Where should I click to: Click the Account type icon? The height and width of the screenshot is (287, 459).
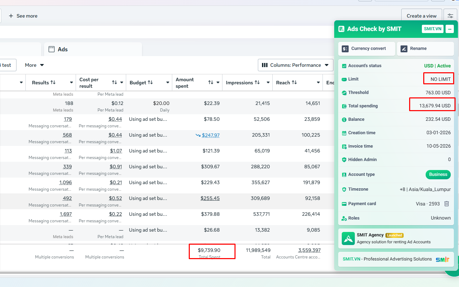pos(344,174)
